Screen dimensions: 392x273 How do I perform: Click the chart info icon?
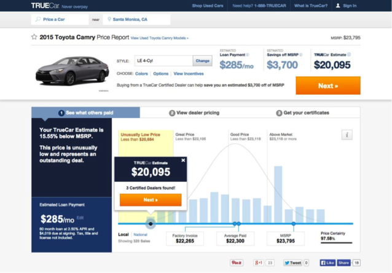pyautogui.click(x=347, y=135)
